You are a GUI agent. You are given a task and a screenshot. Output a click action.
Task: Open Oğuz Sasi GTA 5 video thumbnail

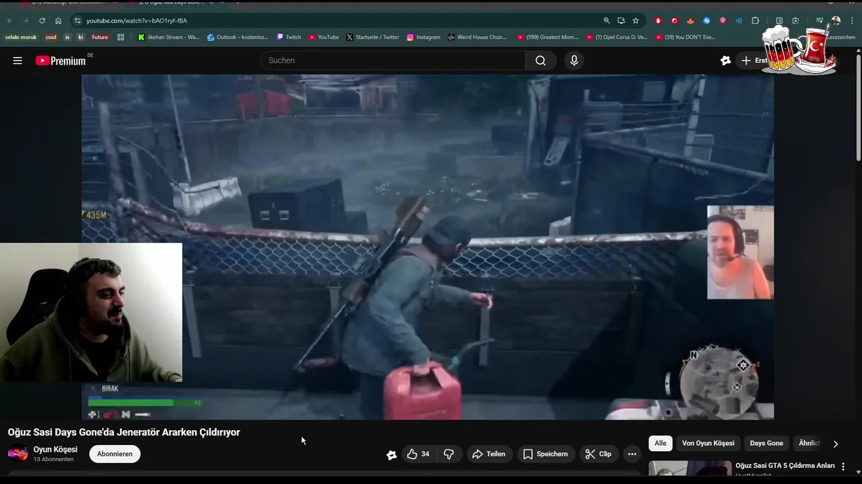click(690, 468)
